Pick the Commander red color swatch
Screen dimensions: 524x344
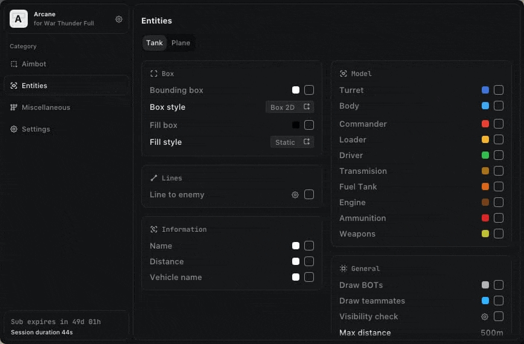(x=485, y=124)
